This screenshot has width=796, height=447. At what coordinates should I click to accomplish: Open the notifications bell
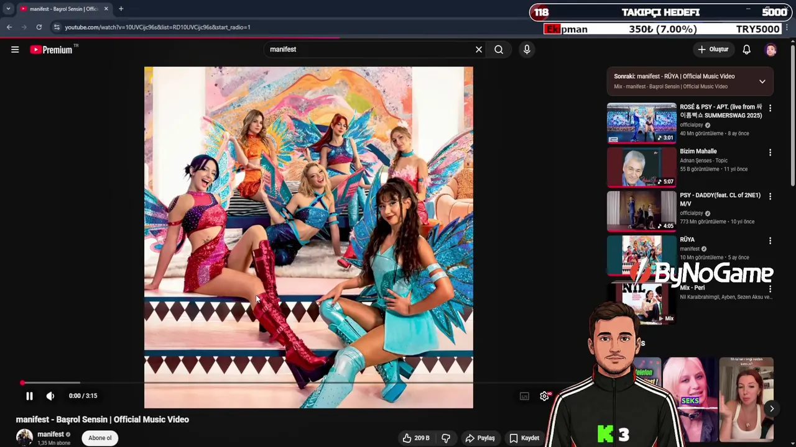click(746, 50)
